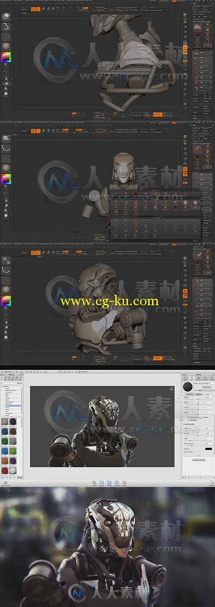This screenshot has height=607, width=215.
Task: Open Labels sub-tab in KeyShot material panel
Action: coord(208,395)
